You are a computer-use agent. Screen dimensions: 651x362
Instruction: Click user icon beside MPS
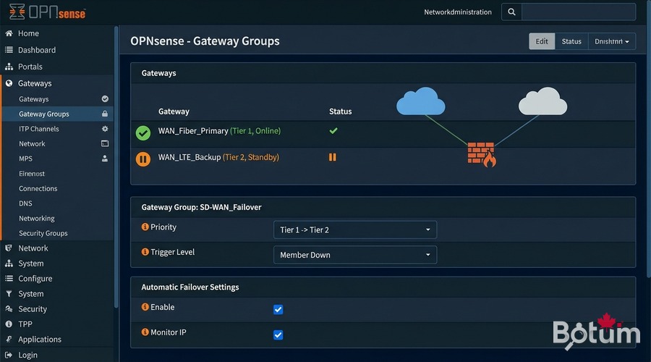coord(105,159)
